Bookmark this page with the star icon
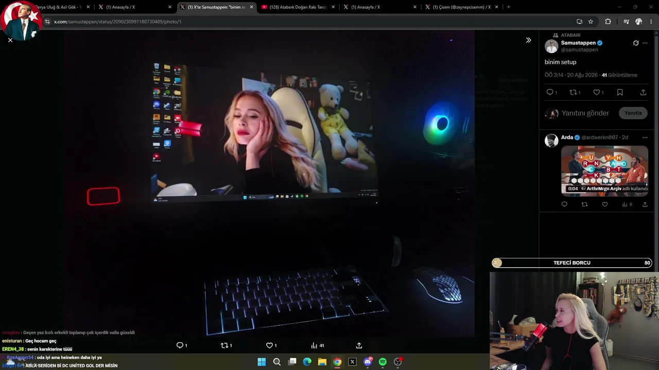 (x=591, y=22)
